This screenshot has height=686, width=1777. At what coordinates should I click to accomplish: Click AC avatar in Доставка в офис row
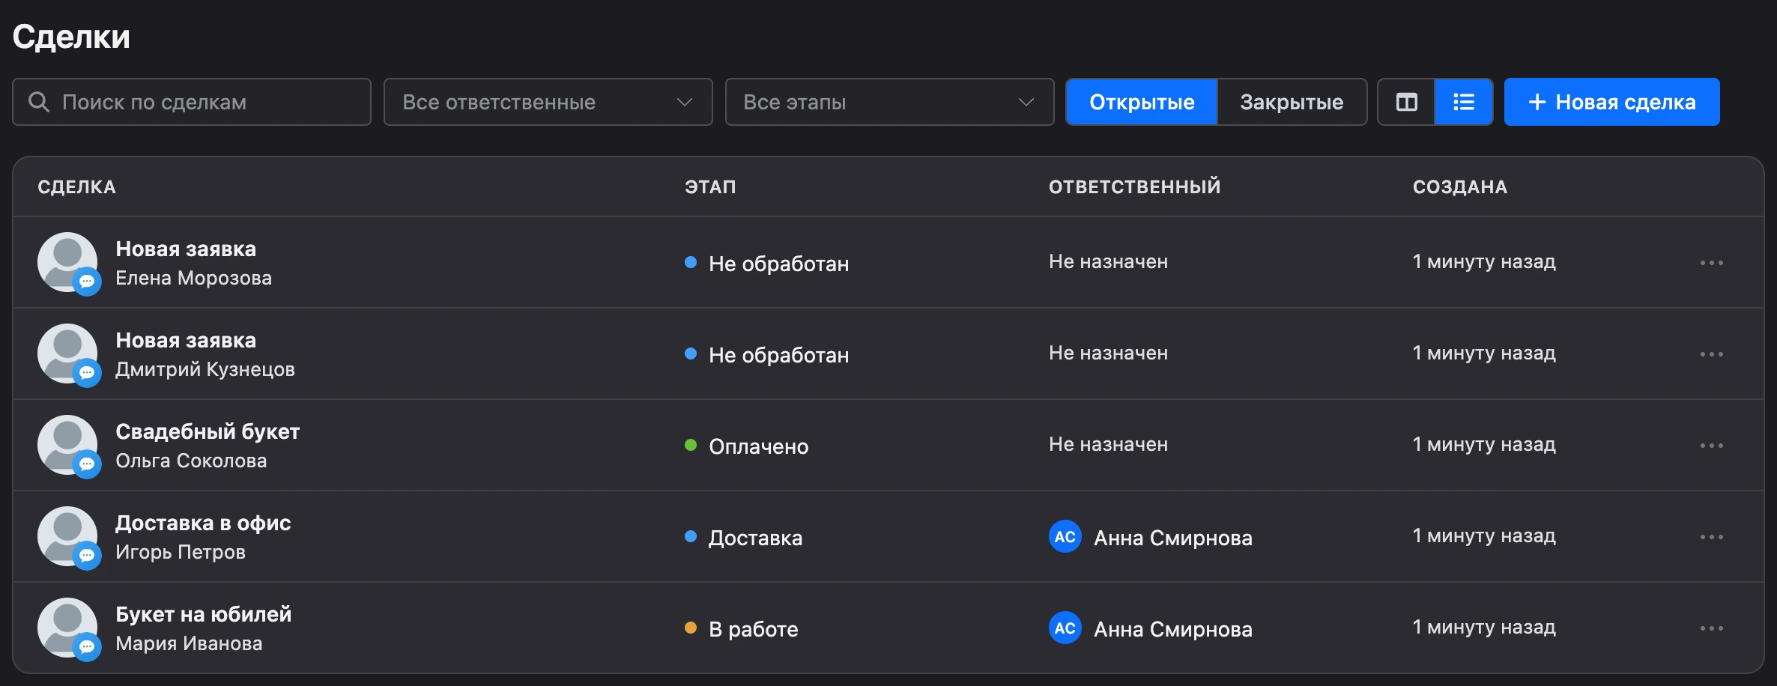click(1065, 537)
